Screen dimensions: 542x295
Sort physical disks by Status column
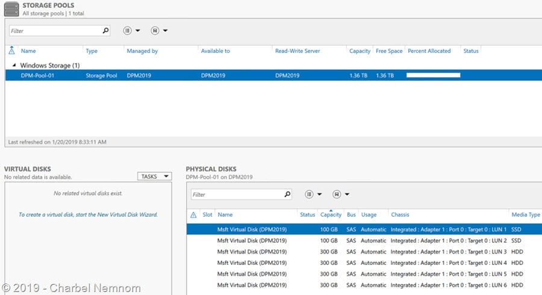(307, 214)
